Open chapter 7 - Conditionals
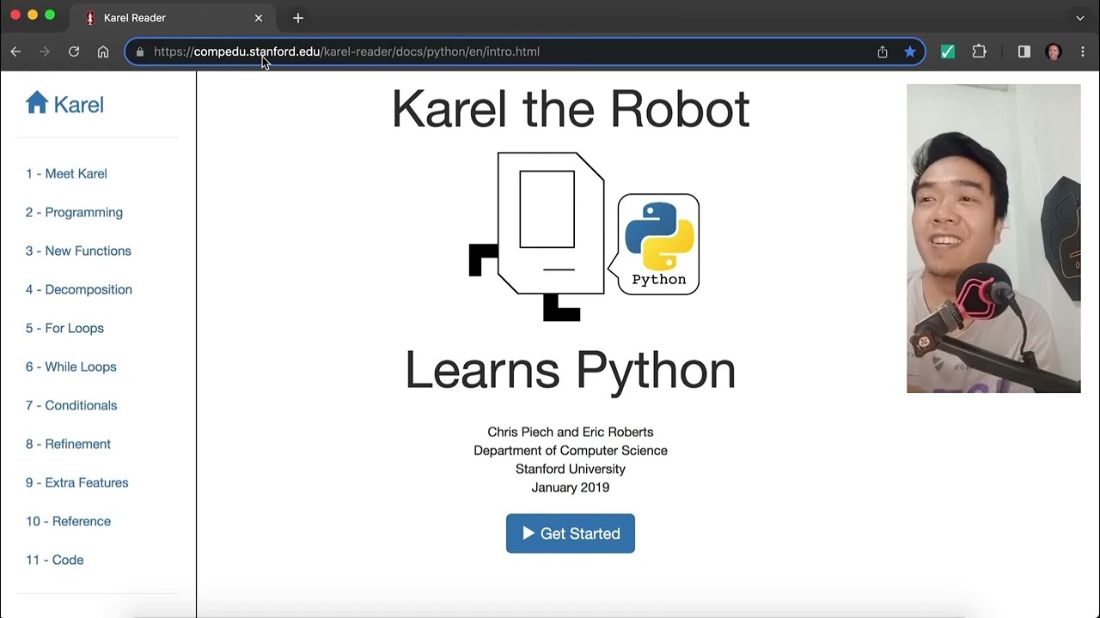The image size is (1100, 618). pos(71,405)
